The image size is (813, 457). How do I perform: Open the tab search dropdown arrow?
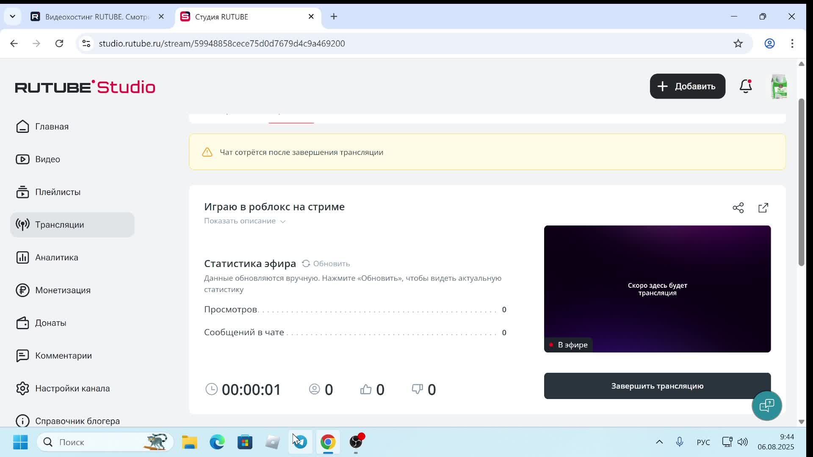pos(12,17)
